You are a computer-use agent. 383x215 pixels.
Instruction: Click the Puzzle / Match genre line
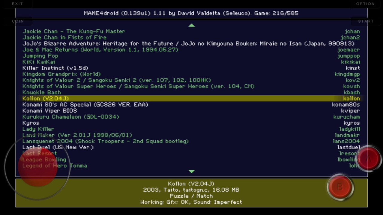click(191, 196)
